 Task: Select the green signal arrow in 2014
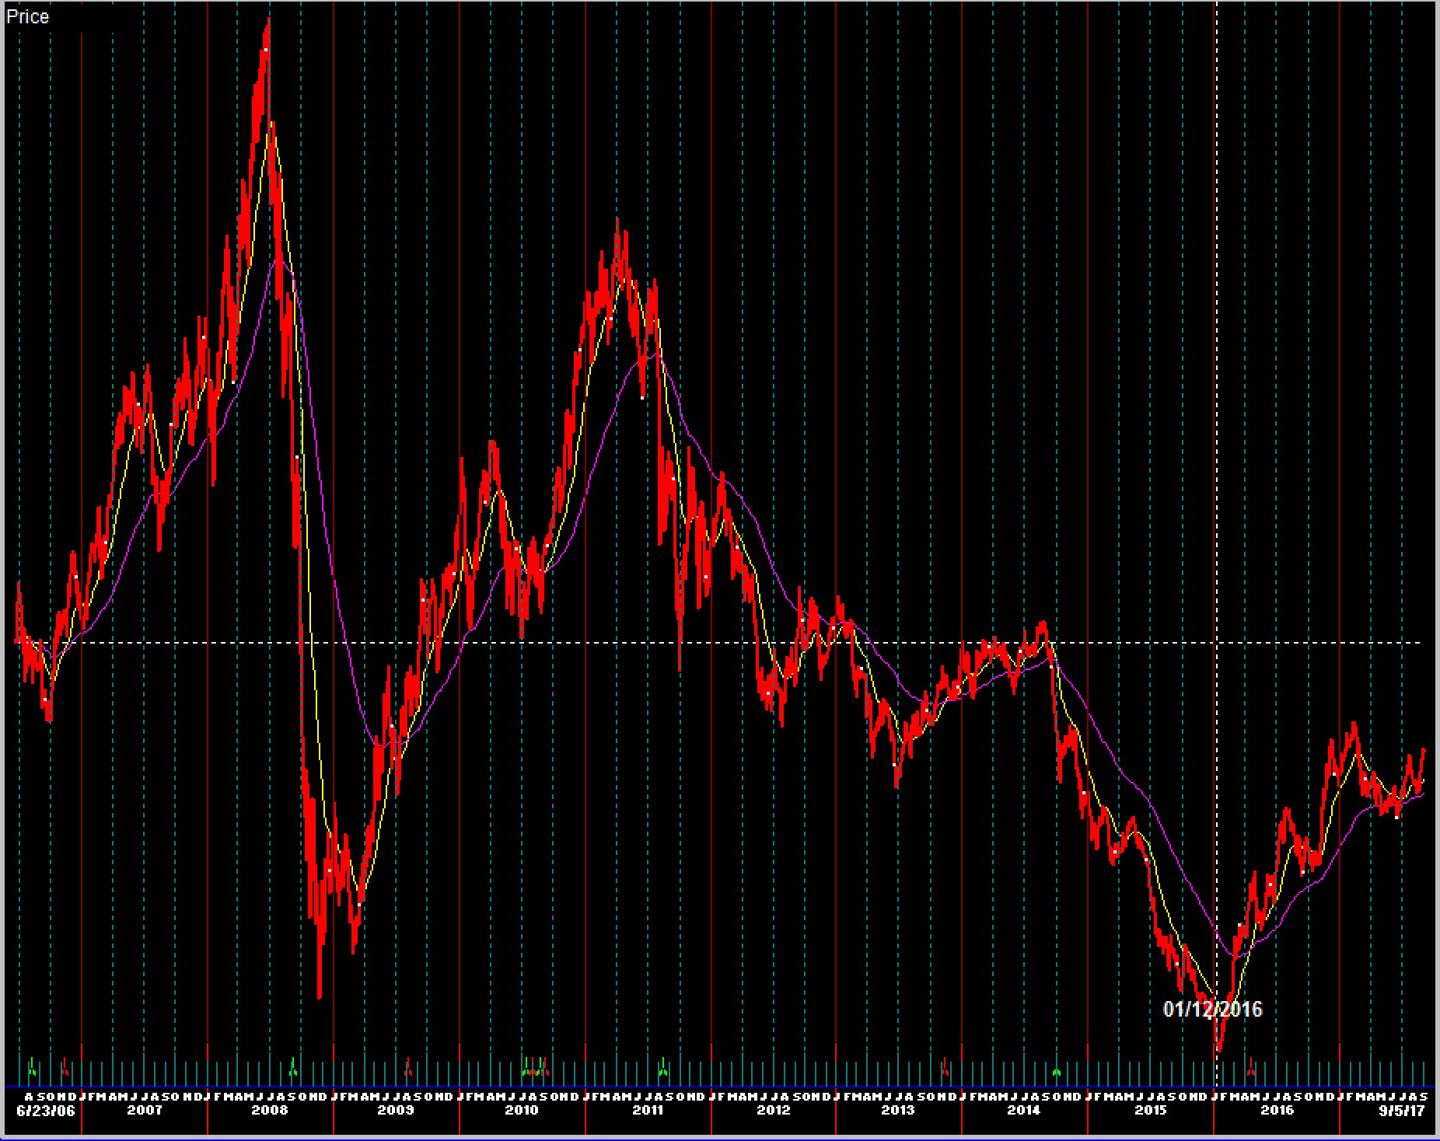[x=1057, y=1071]
